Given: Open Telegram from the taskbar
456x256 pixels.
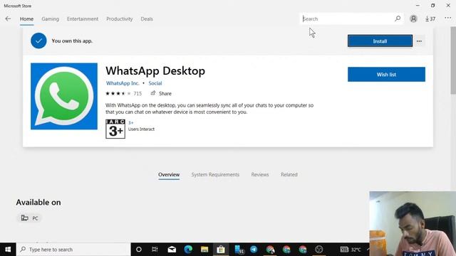Looking at the screenshot, I should click(x=254, y=250).
